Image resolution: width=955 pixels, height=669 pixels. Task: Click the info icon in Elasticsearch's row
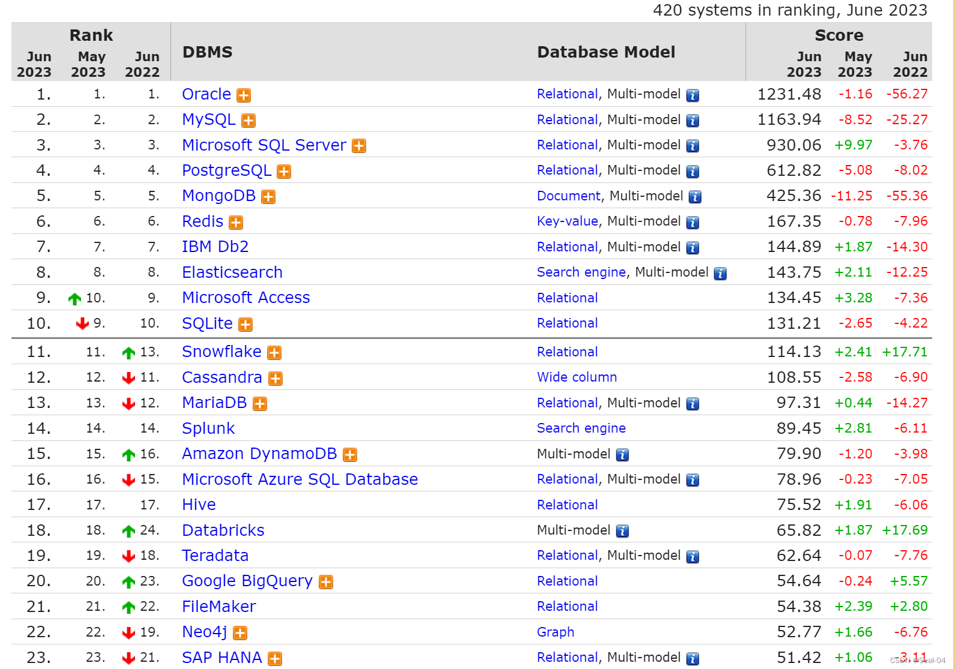click(720, 274)
